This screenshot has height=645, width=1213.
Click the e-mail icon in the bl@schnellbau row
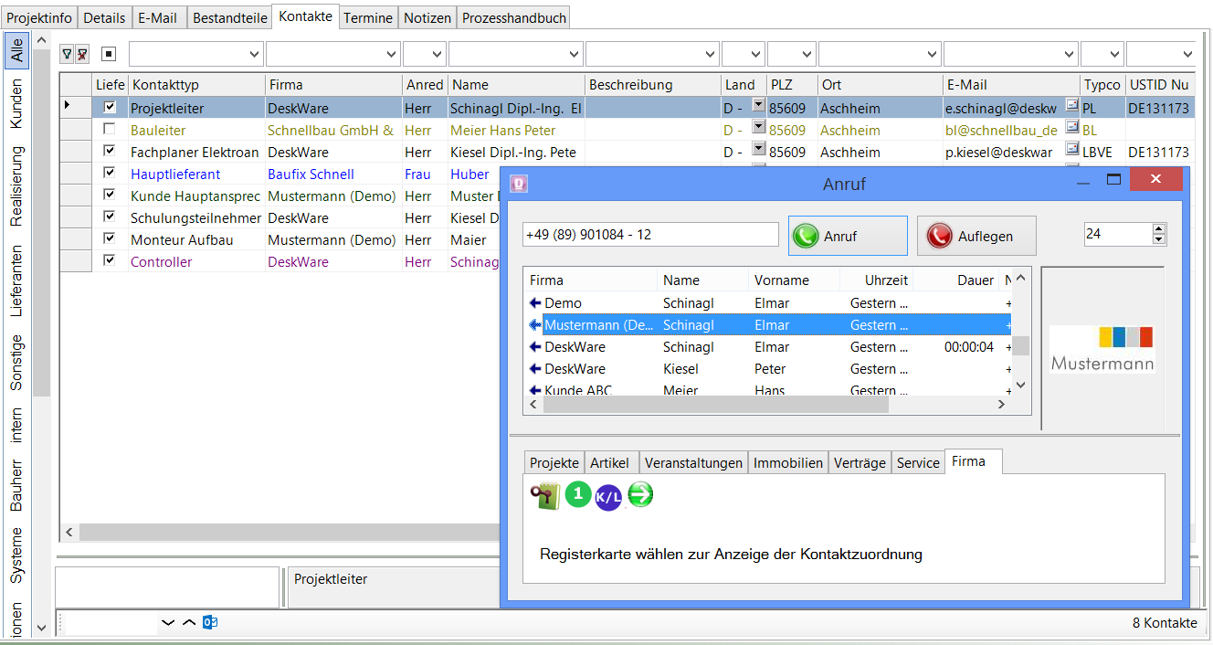tap(1072, 127)
